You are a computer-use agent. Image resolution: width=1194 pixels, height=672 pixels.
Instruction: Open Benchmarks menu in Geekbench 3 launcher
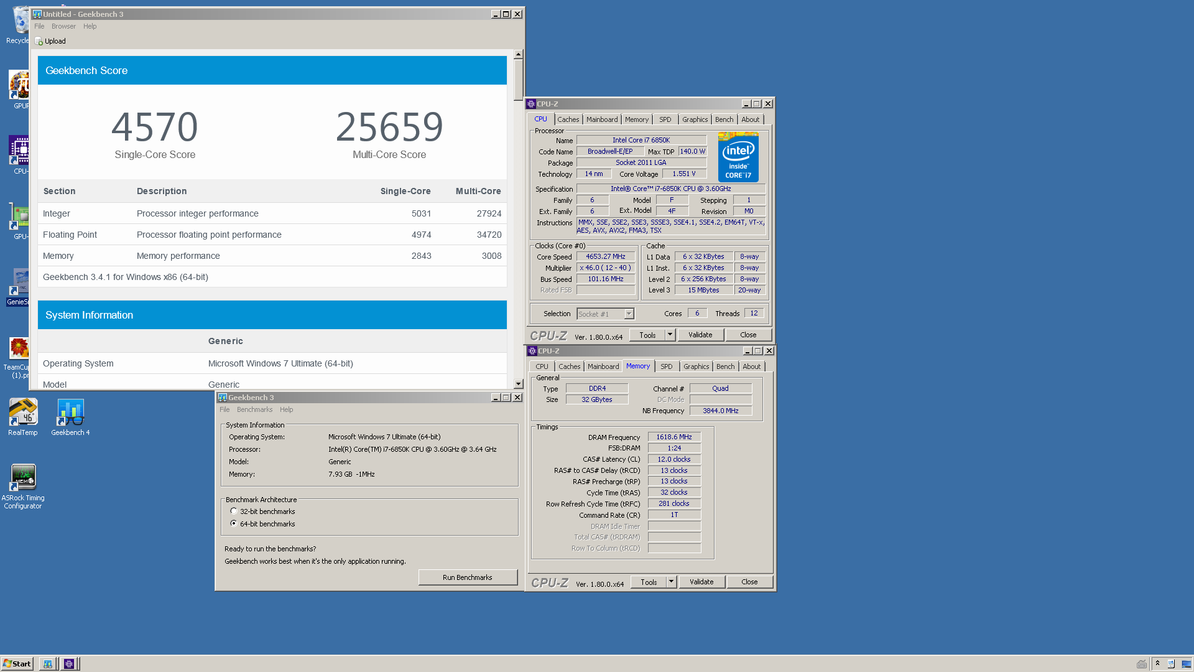[x=254, y=409]
